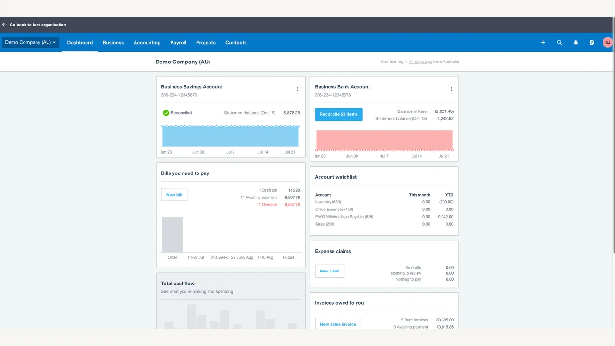Click Reconcile 23 items button
The image size is (615, 346).
point(339,114)
